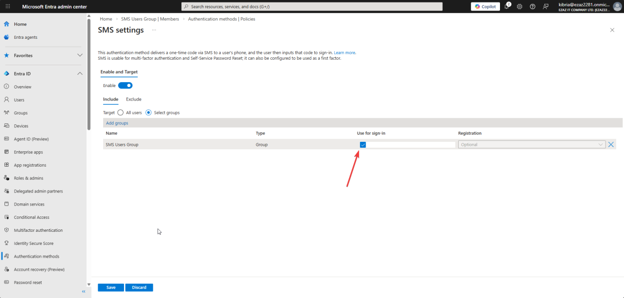This screenshot has height=298, width=624.
Task: Open Password reset icon
Action: 6,282
